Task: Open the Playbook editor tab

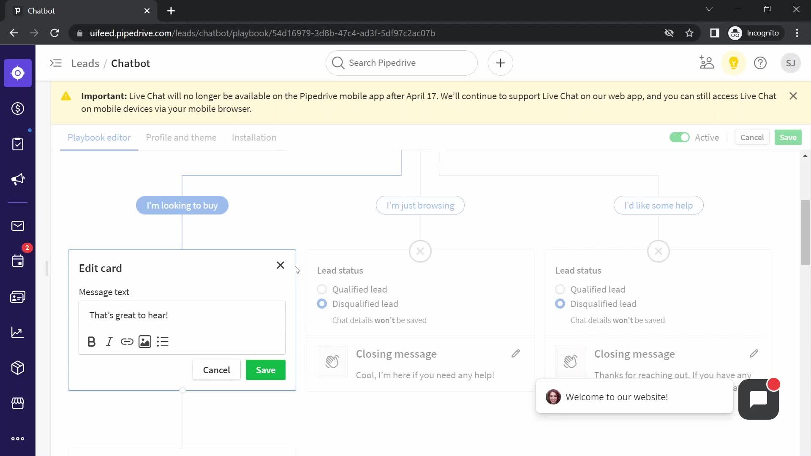Action: click(99, 138)
